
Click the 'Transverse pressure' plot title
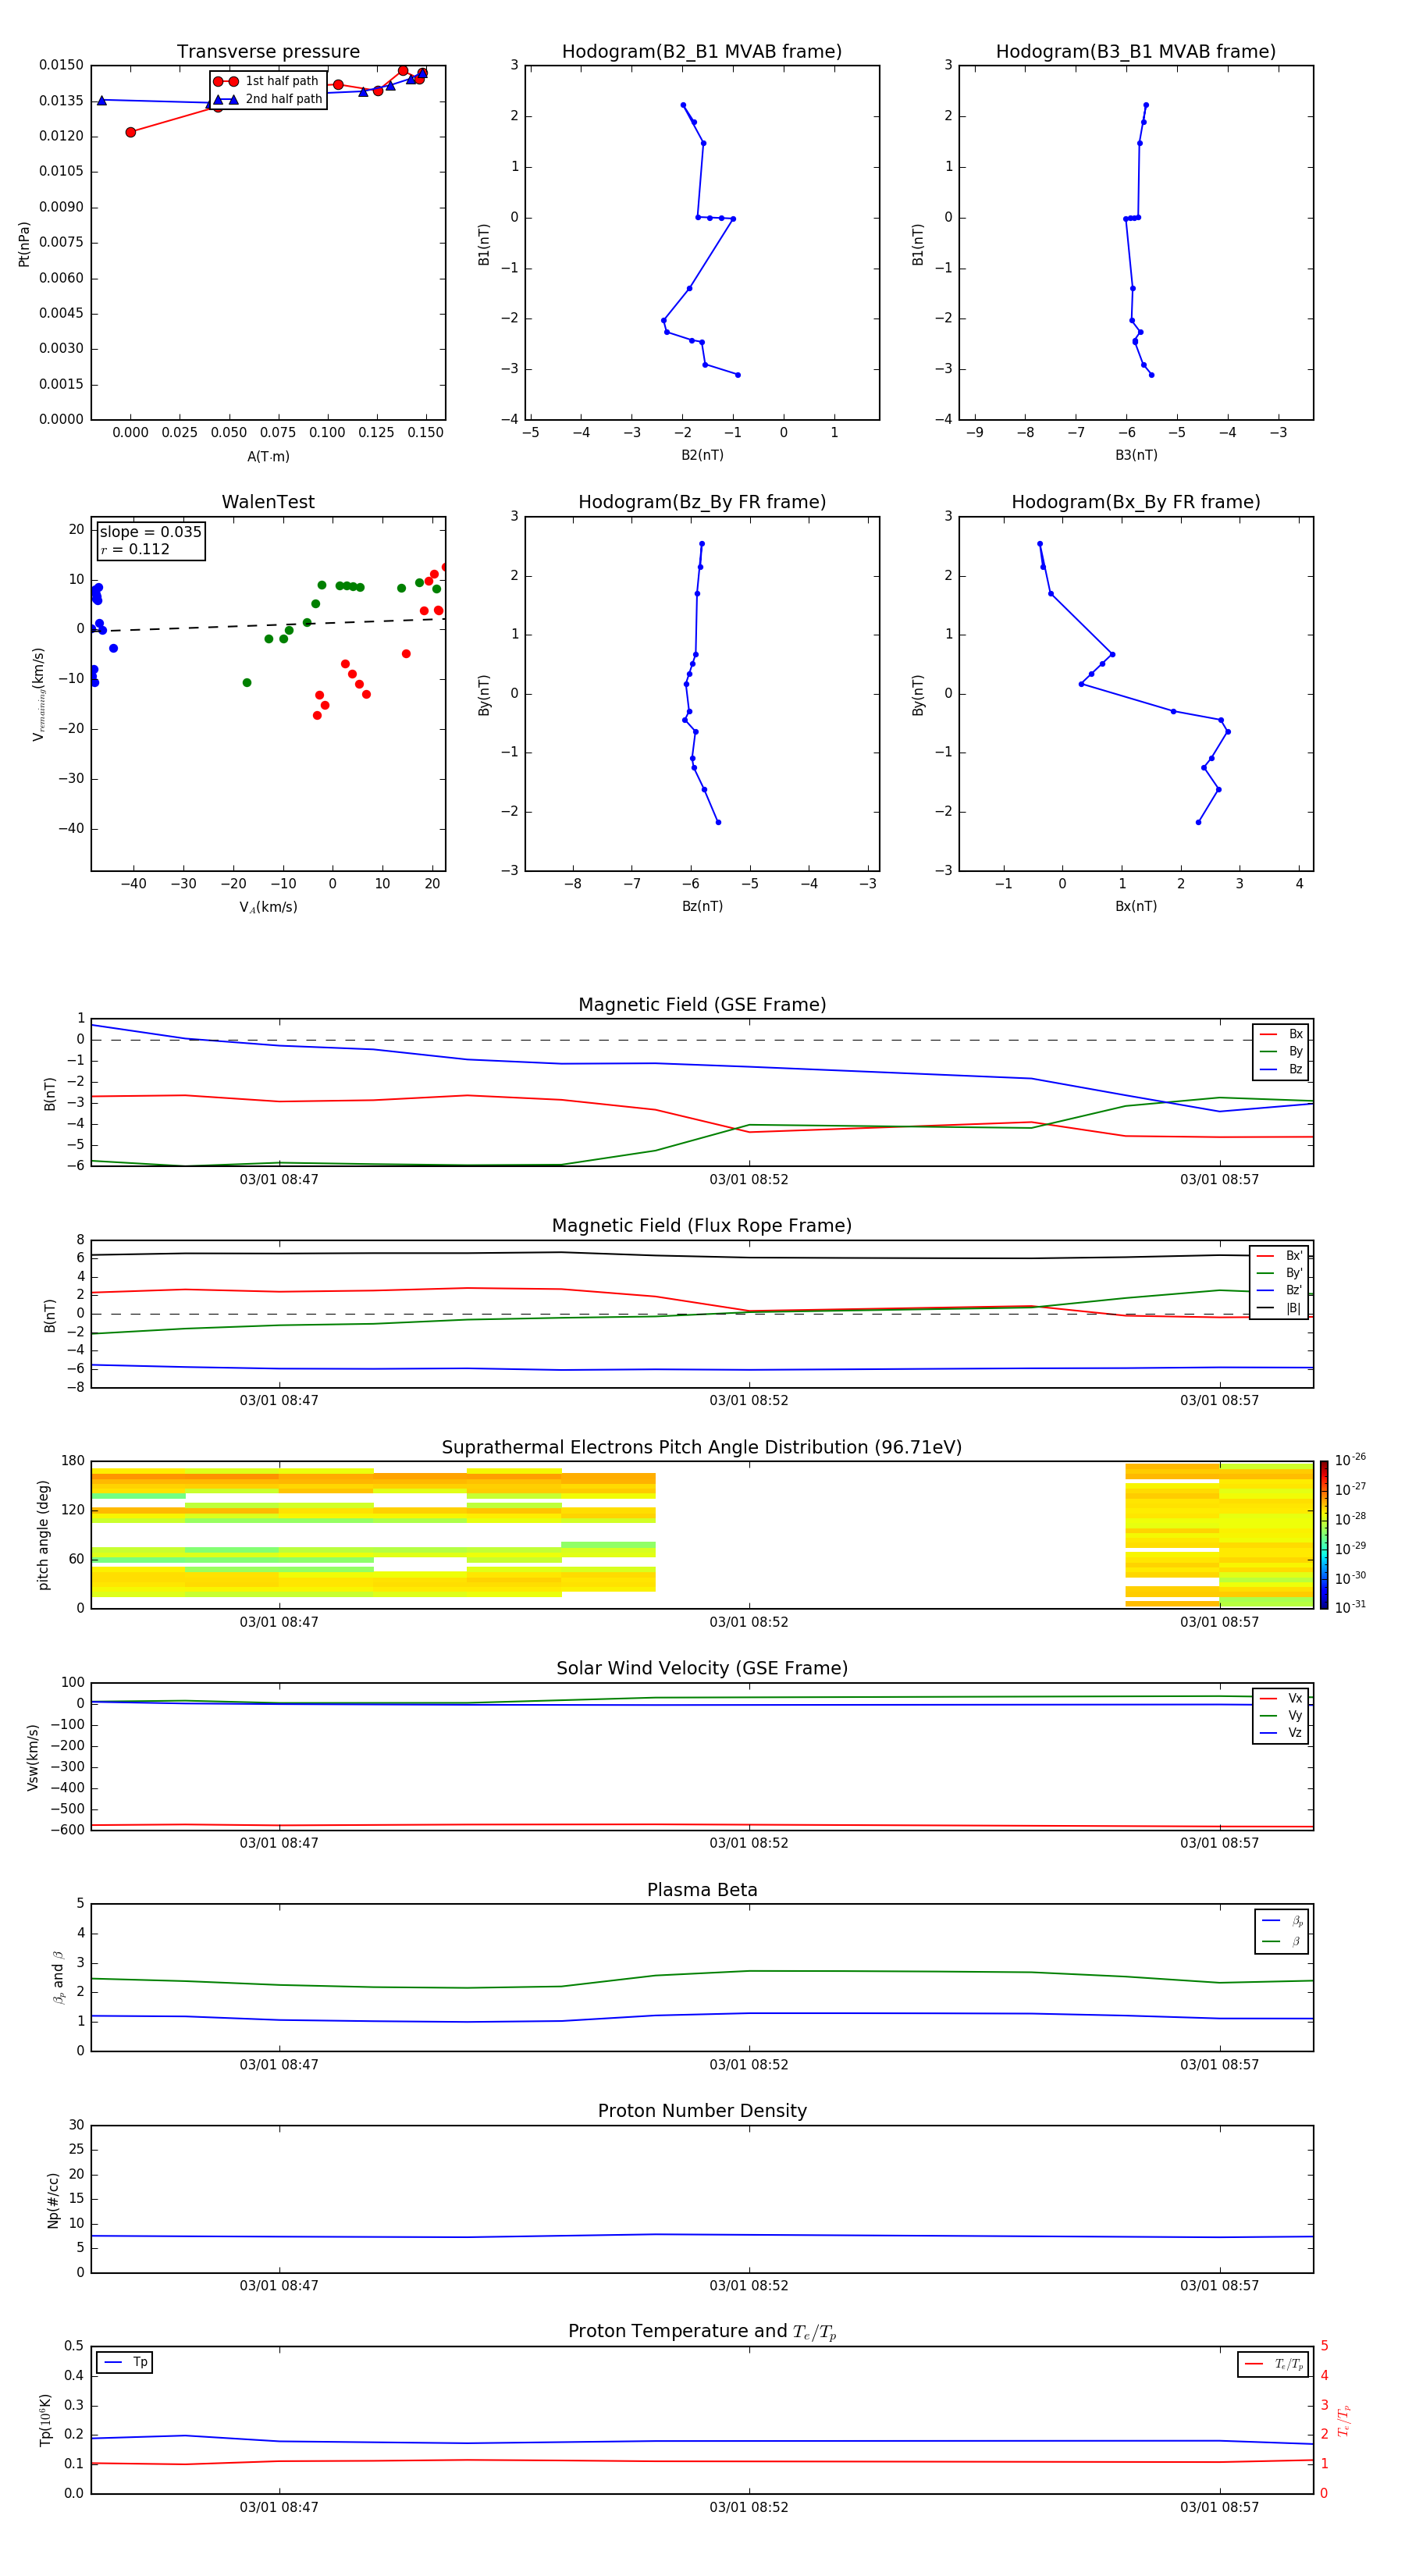[x=268, y=52]
